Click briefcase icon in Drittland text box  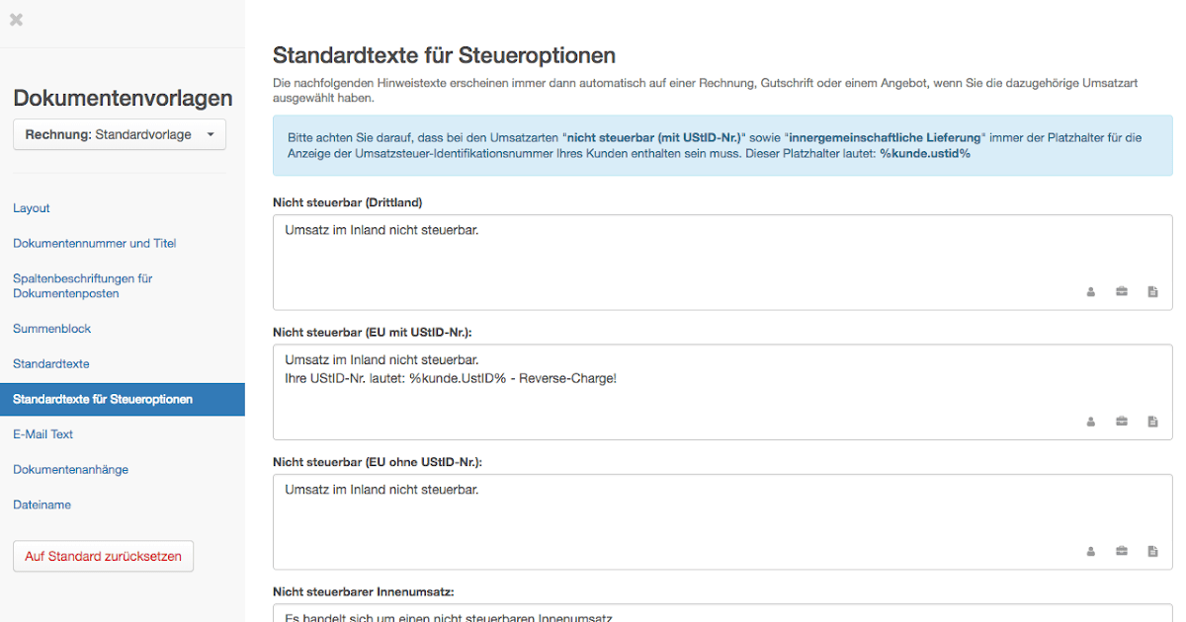1122,291
